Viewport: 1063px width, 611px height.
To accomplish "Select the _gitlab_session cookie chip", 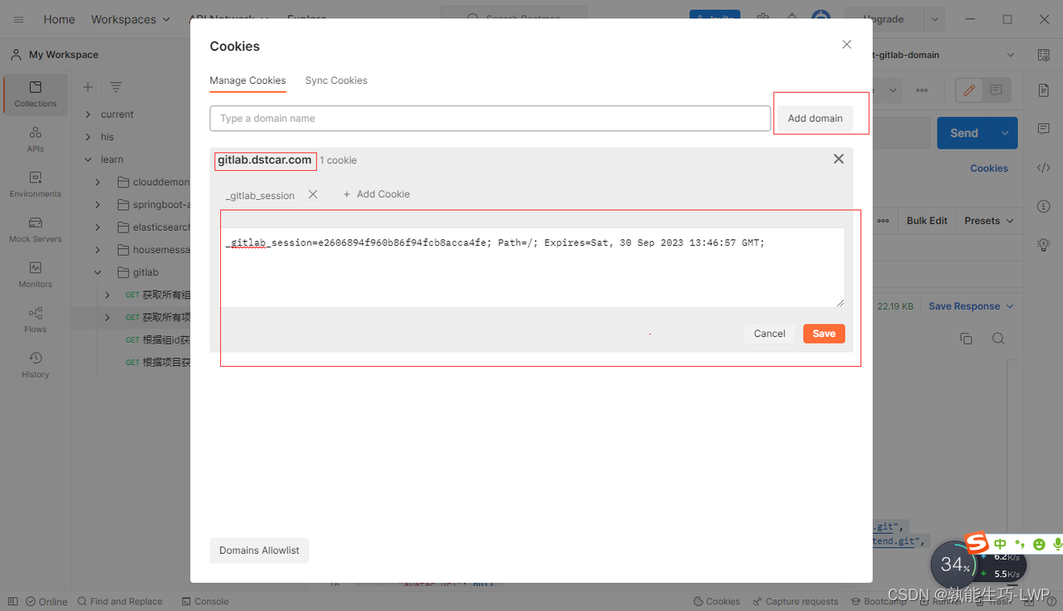I will [260, 195].
